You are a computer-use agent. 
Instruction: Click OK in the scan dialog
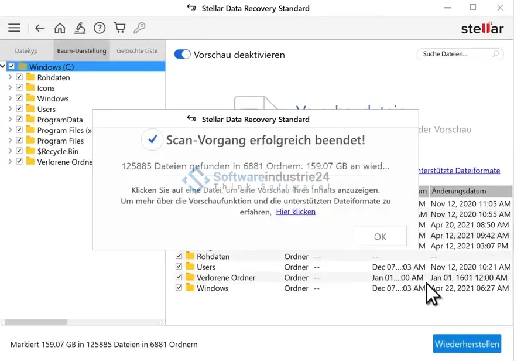pyautogui.click(x=380, y=236)
